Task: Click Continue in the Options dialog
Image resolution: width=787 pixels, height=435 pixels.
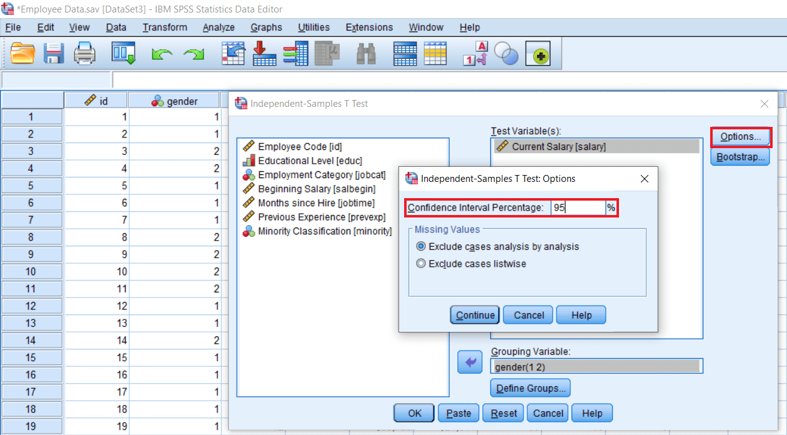Action: [475, 315]
